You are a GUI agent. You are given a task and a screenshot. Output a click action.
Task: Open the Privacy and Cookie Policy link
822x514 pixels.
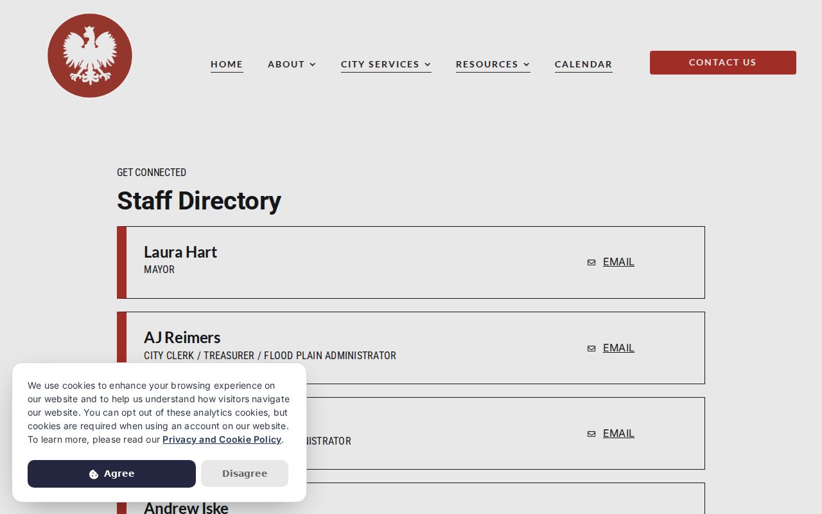(x=222, y=439)
